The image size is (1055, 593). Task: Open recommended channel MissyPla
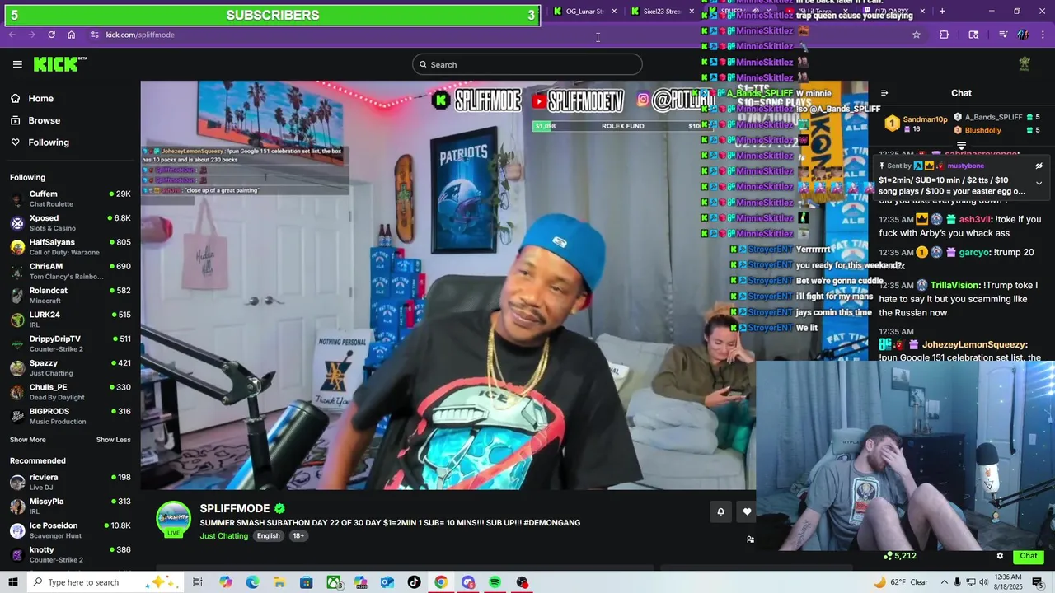coord(70,506)
